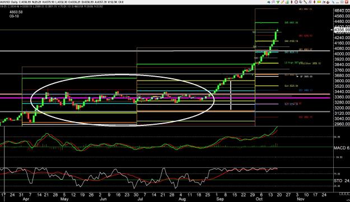The width and height of the screenshot is (350, 202).
Task: Click the MACD indicator label
Action: (340, 148)
